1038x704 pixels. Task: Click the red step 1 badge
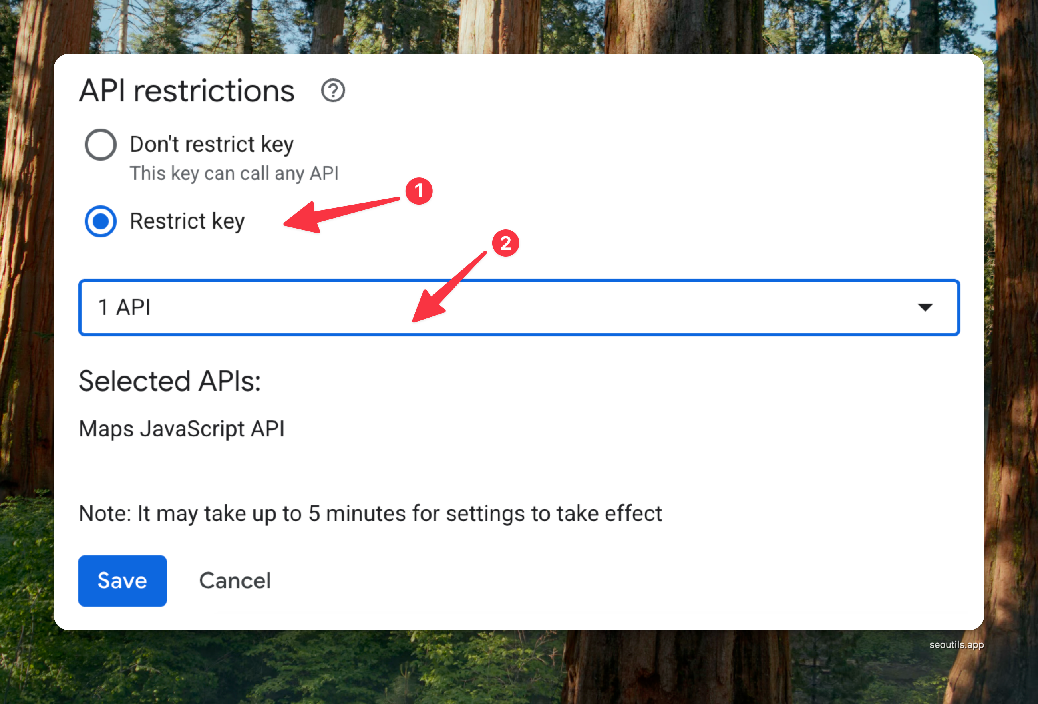pyautogui.click(x=418, y=191)
